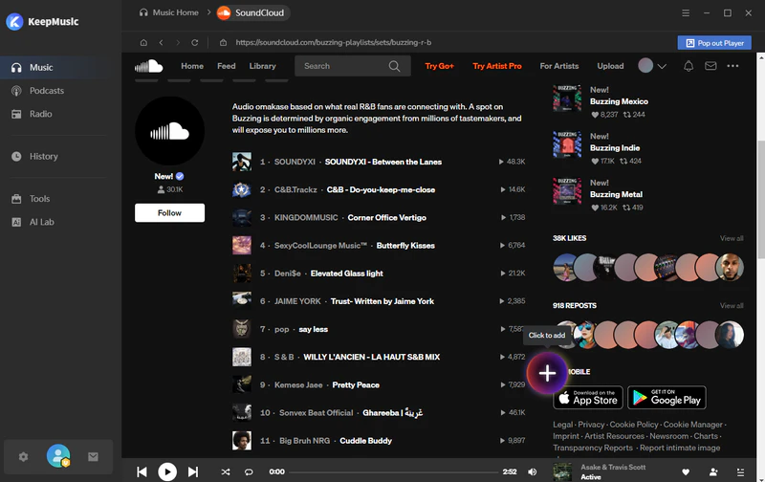Reload the page with refresh icon

[x=195, y=42]
